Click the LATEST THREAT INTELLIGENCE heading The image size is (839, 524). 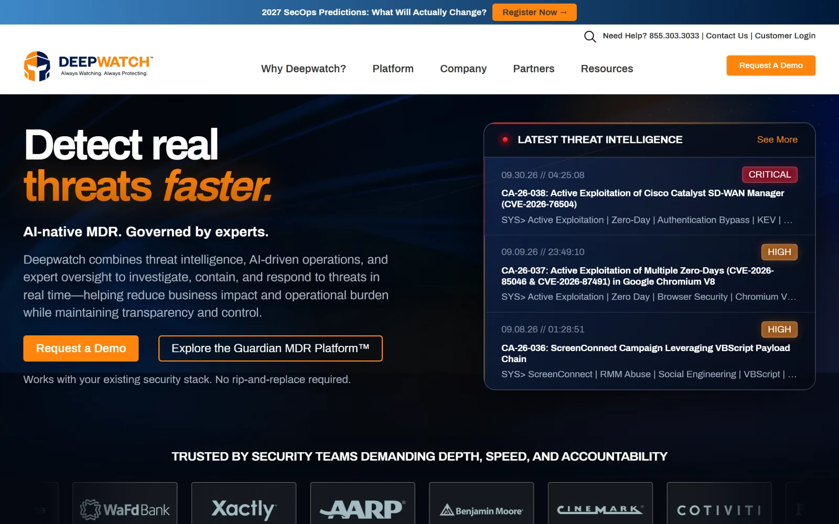[x=600, y=139]
